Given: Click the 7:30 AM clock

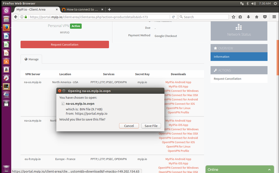Looking at the screenshot, I should 265,3.
